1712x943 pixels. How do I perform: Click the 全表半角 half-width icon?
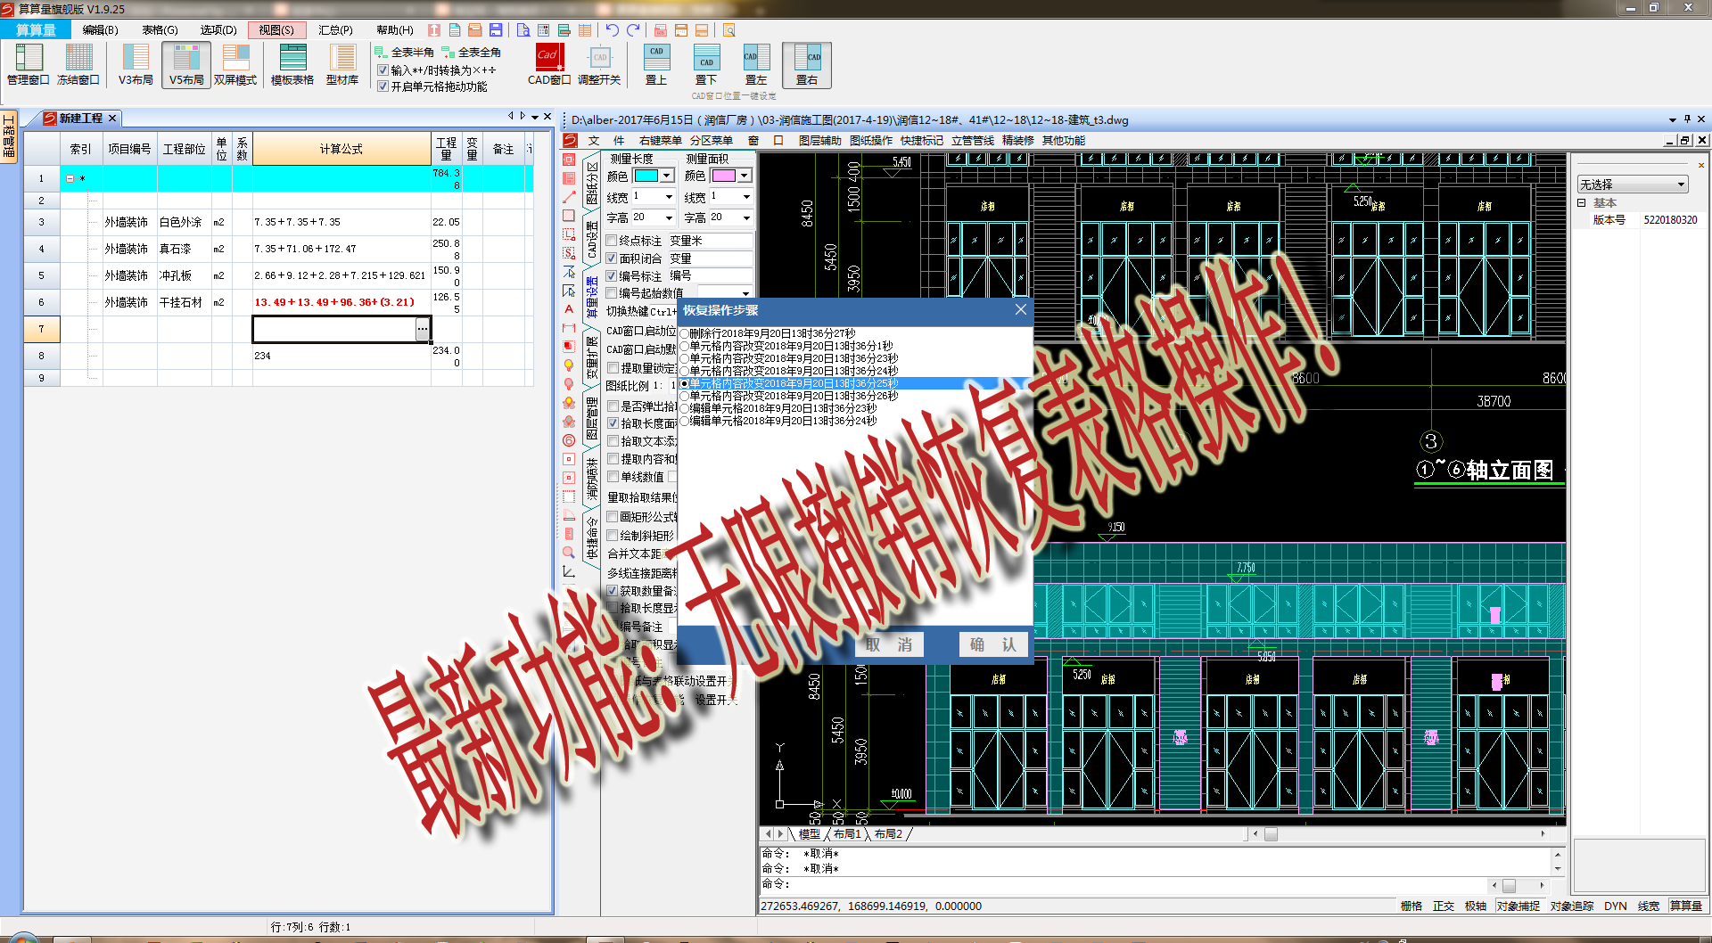(x=404, y=53)
